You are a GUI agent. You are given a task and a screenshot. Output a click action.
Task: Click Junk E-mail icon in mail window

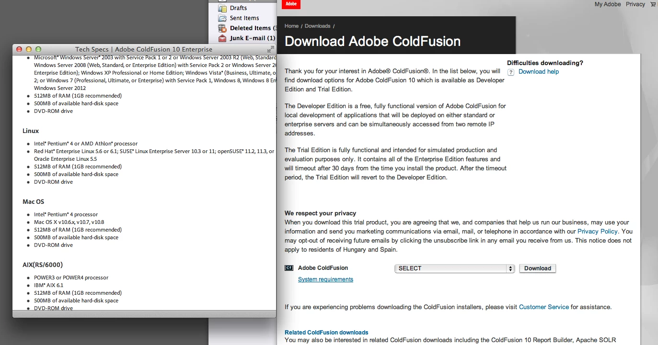pyautogui.click(x=222, y=38)
